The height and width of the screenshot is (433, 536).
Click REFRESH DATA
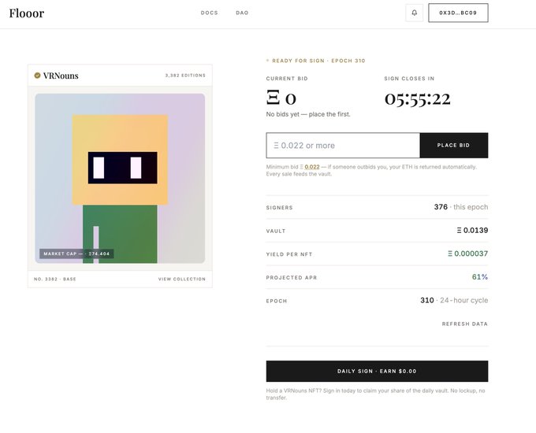464,324
